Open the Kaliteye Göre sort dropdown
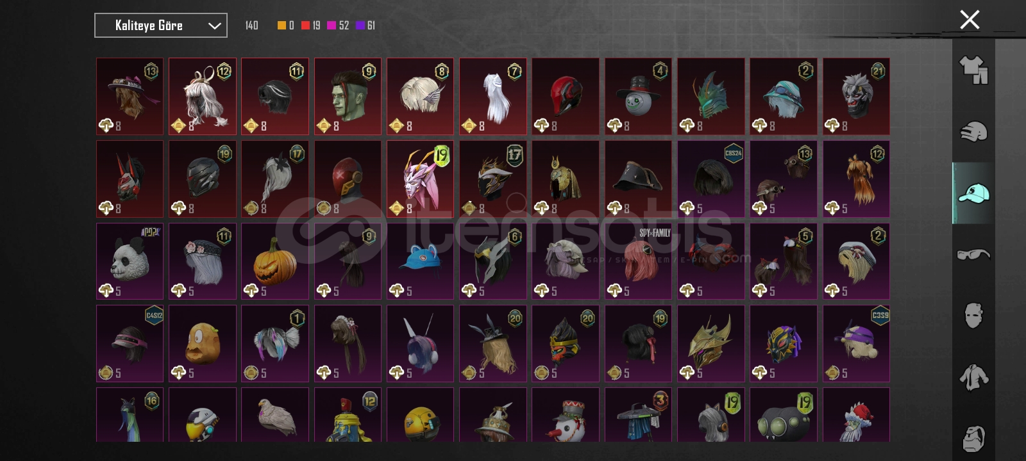Screen dimensions: 1026x461 point(161,26)
